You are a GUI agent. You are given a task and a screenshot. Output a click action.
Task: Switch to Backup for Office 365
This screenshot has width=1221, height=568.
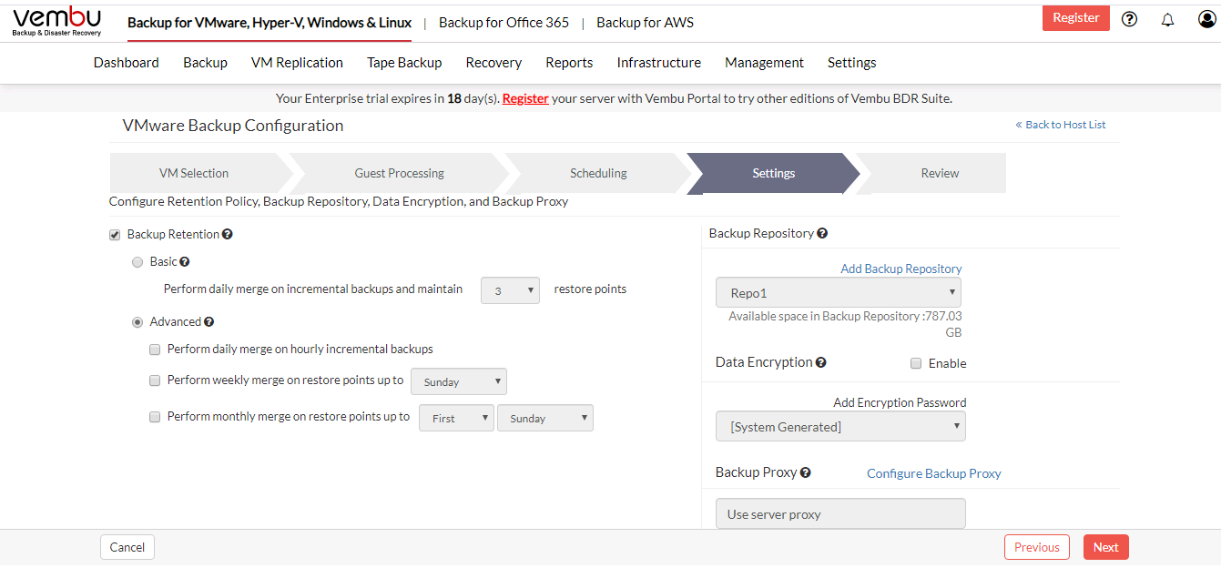[504, 23]
